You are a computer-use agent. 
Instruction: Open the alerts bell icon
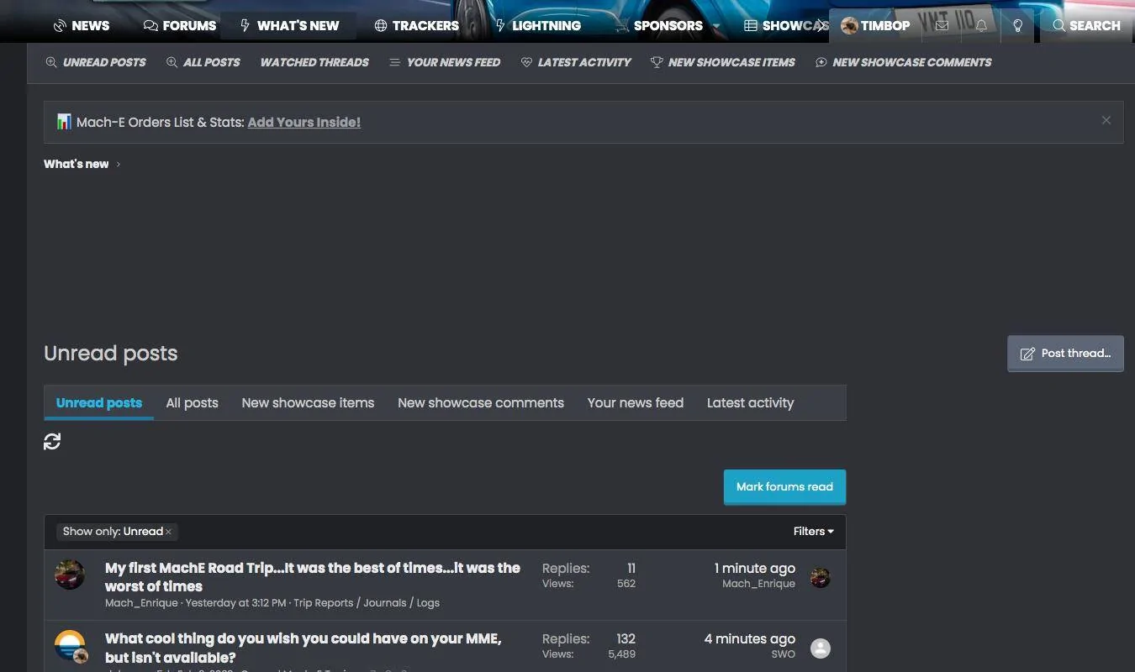(x=981, y=25)
